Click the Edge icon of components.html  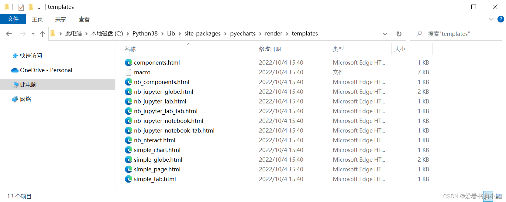coord(129,62)
